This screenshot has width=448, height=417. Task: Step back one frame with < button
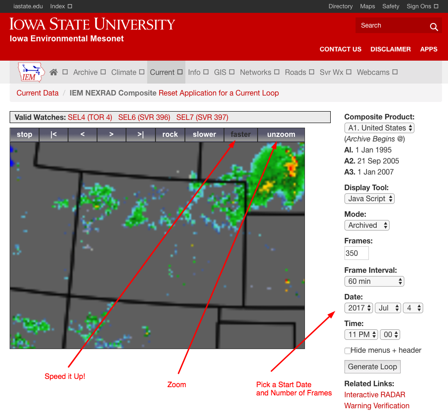pos(83,135)
